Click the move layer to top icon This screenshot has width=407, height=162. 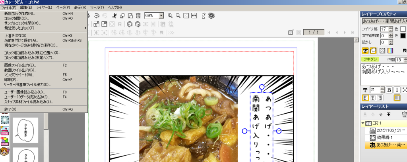389,114
